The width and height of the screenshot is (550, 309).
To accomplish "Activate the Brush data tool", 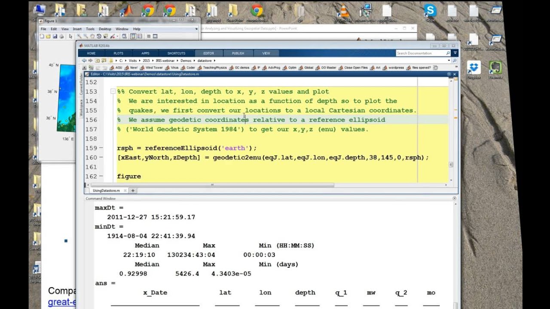I will coord(113,36).
